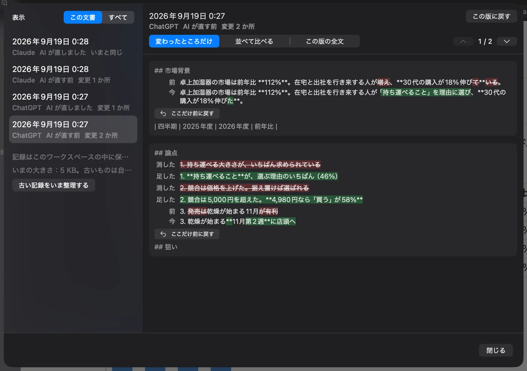
Task: Click the ## 論点 heading
Action: (166, 153)
